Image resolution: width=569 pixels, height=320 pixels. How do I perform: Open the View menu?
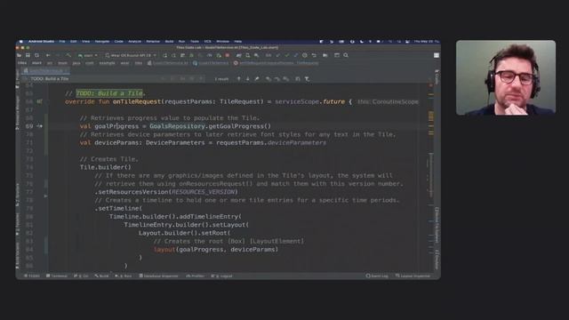coord(85,42)
